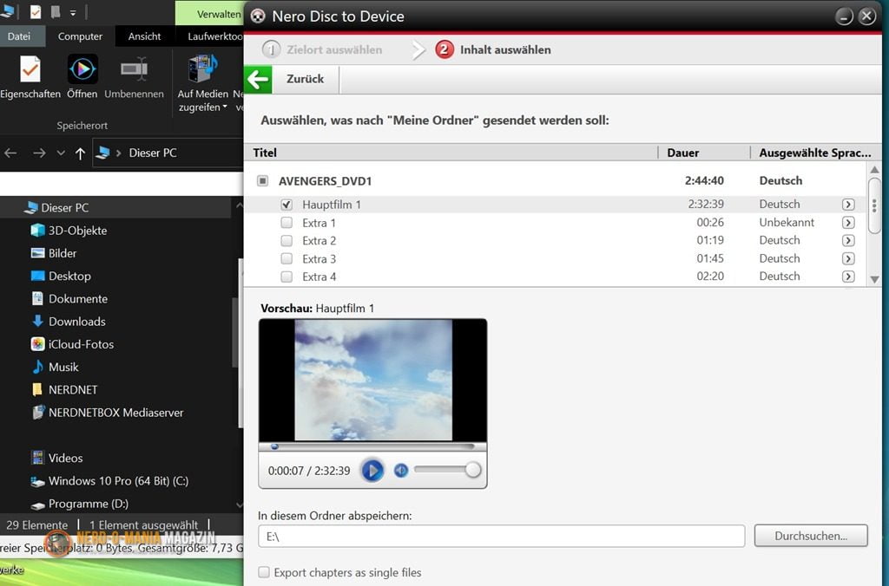The width and height of the screenshot is (889, 586).
Task: Click the video preview thumbnail
Action: coord(373,380)
